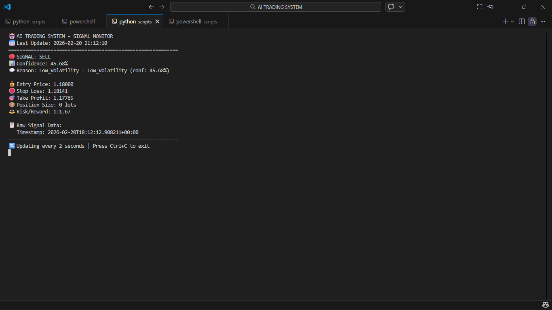Image resolution: width=552 pixels, height=310 pixels.
Task: Split the terminal editor layout
Action: tap(522, 21)
